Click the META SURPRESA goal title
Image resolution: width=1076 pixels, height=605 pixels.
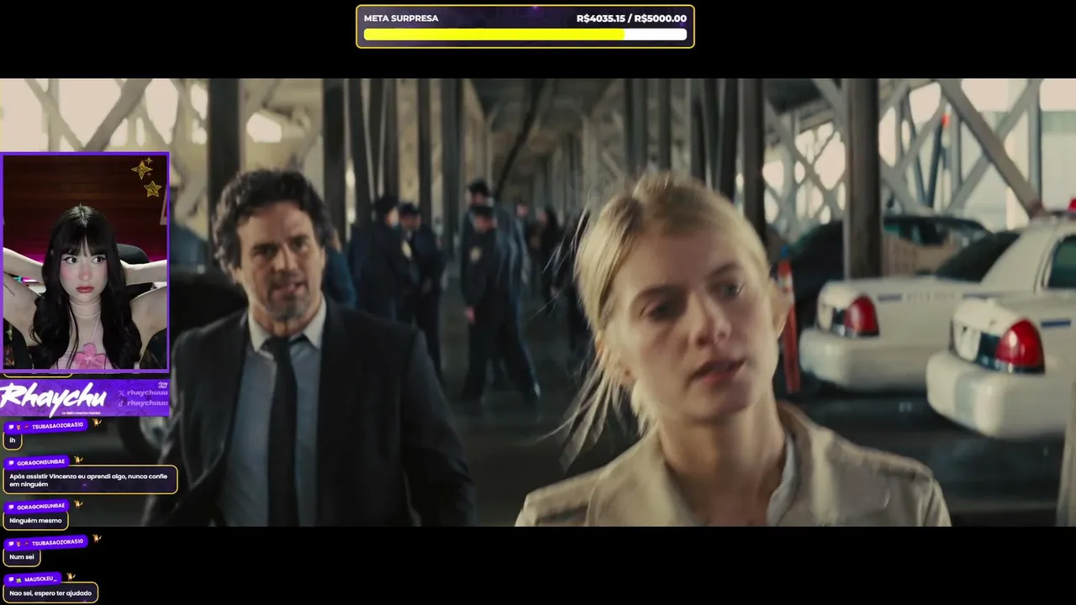(x=401, y=18)
